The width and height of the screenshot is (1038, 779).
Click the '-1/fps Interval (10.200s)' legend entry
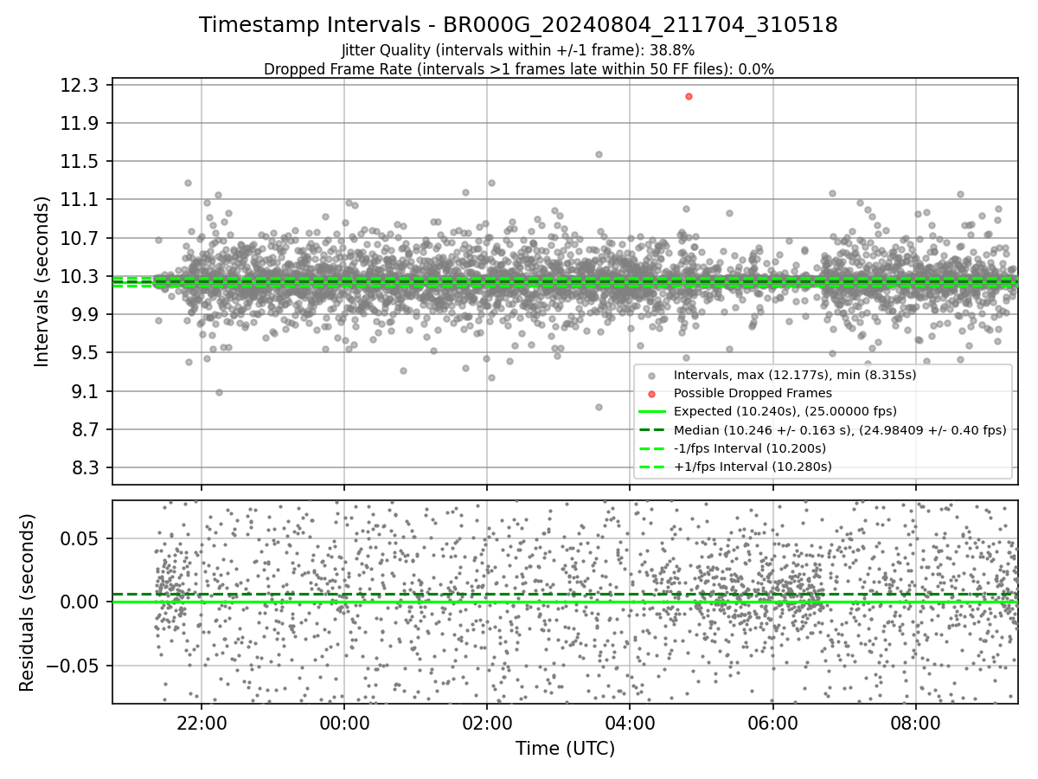(750, 448)
